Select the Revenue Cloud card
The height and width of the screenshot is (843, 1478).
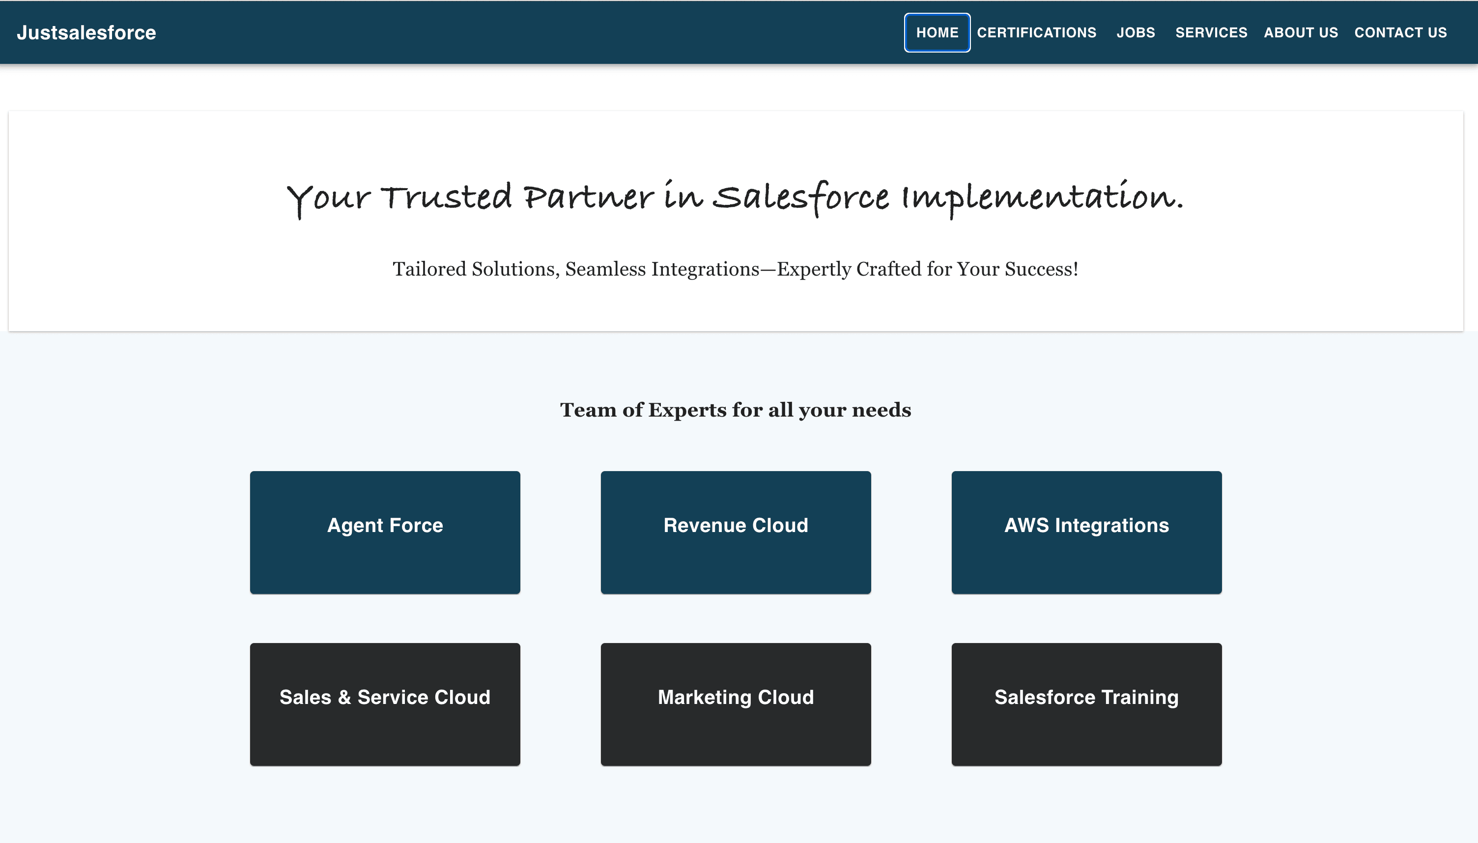[x=735, y=532]
